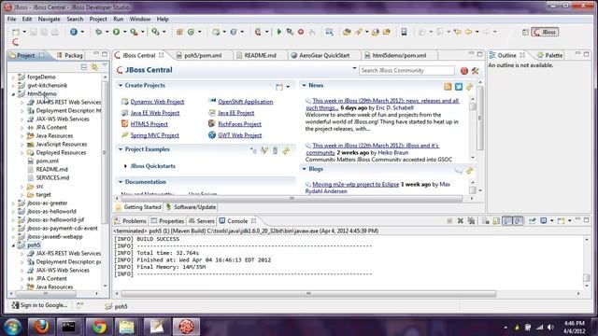Image resolution: width=598 pixels, height=336 pixels.
Task: Open the Navigate menu
Action: [49, 19]
